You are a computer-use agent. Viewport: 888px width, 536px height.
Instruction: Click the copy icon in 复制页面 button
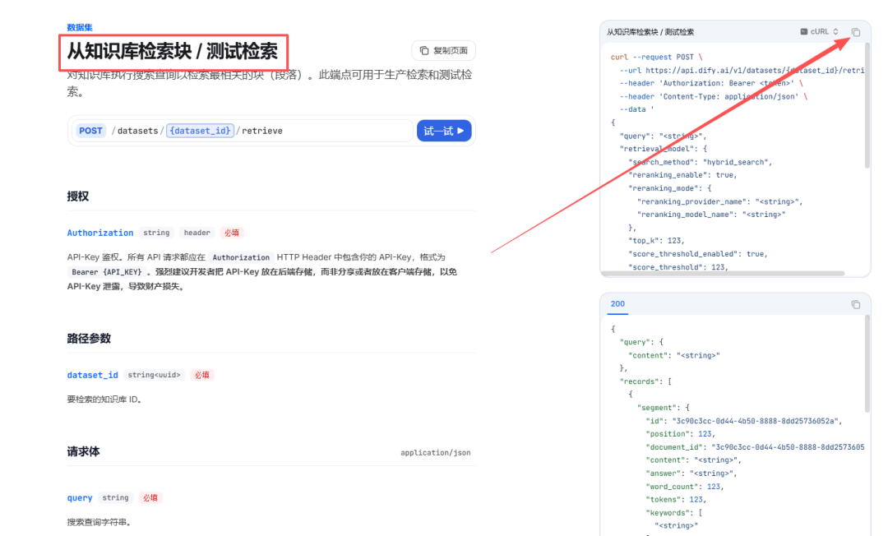coord(424,50)
